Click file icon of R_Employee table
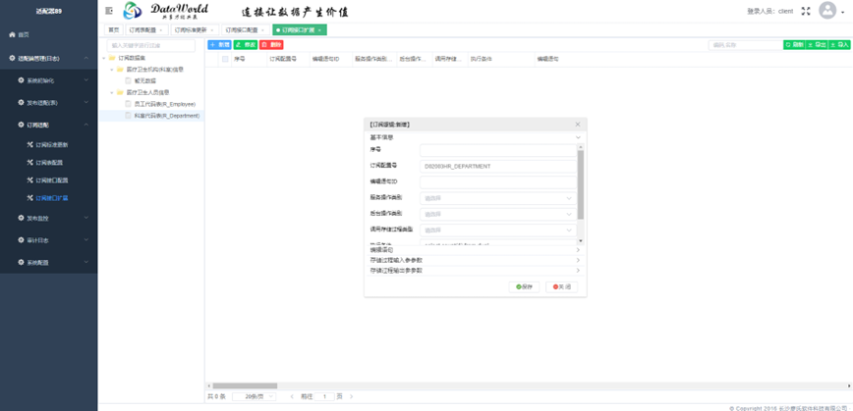 [x=129, y=104]
